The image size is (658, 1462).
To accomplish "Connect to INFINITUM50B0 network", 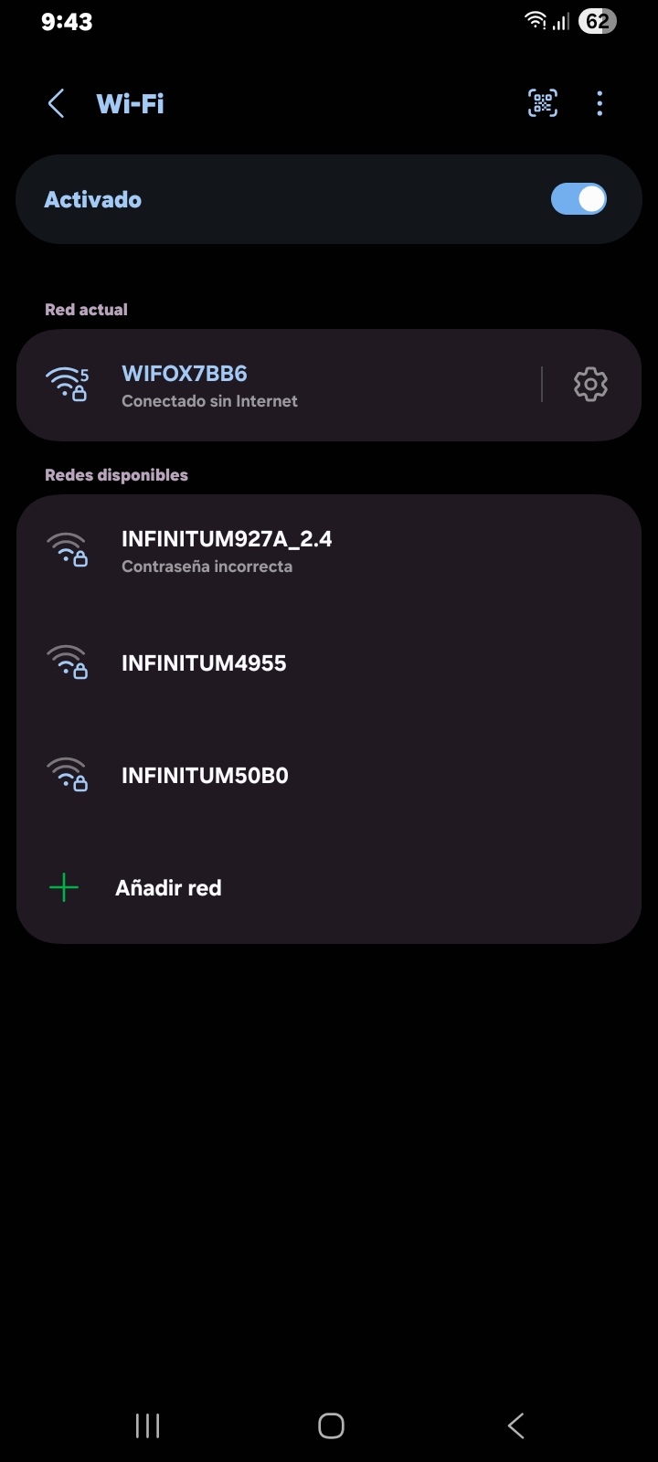I will pos(329,776).
